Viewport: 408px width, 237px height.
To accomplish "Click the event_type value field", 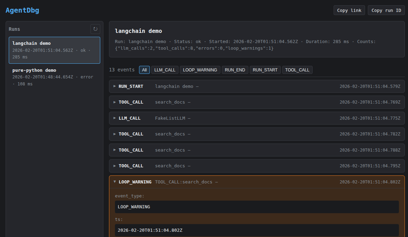I will tap(257, 207).
